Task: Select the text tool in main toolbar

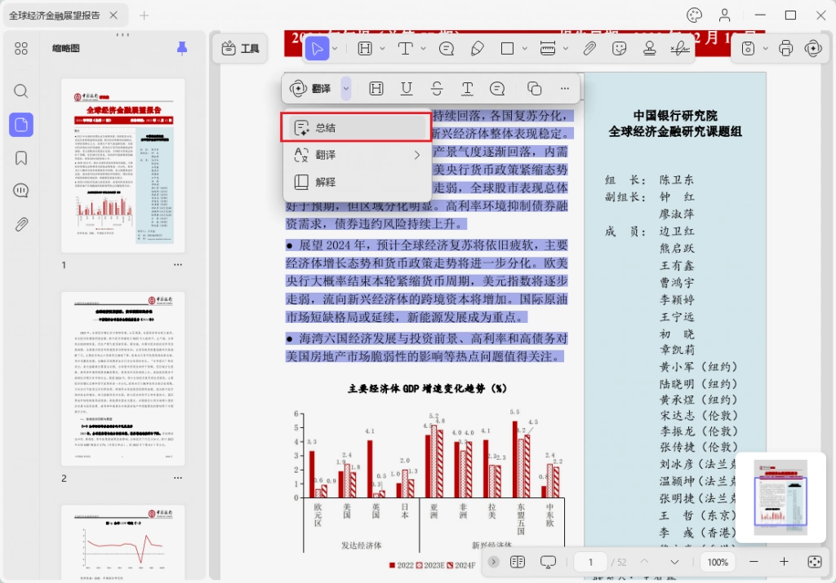Action: (x=406, y=49)
